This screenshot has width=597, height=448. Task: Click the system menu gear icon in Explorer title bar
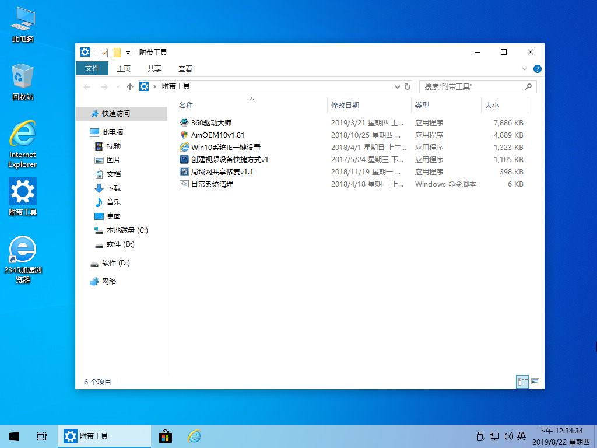tap(85, 52)
